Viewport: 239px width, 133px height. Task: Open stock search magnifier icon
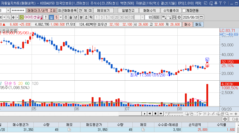tap(9, 17)
